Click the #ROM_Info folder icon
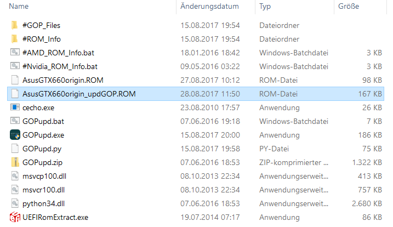Image resolution: width=393 pixels, height=227 pixels. tap(15, 39)
